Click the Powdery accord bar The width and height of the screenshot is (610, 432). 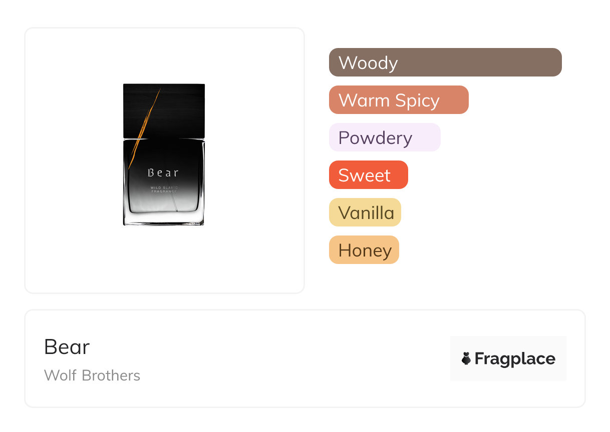coord(385,137)
